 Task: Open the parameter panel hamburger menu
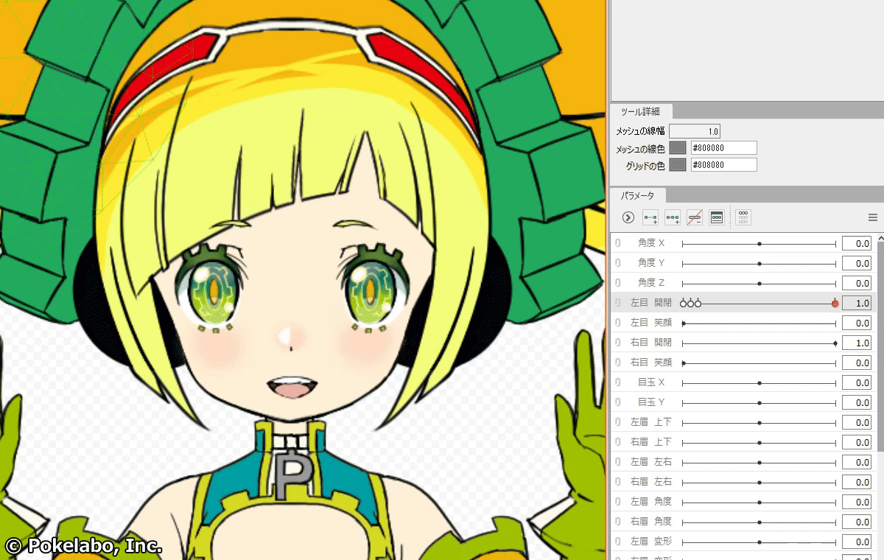point(873,217)
